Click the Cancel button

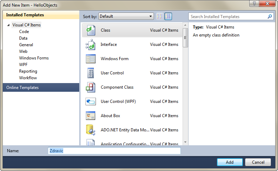(x=258, y=162)
